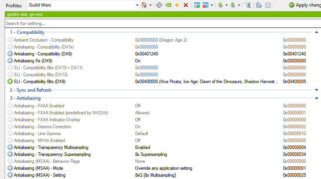Go to the global profile via home icon

(x=144, y=5)
